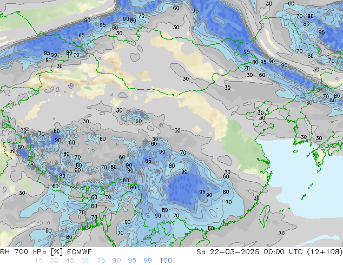
Task: Select legend value 99 in the color scale
Action: (x=148, y=261)
